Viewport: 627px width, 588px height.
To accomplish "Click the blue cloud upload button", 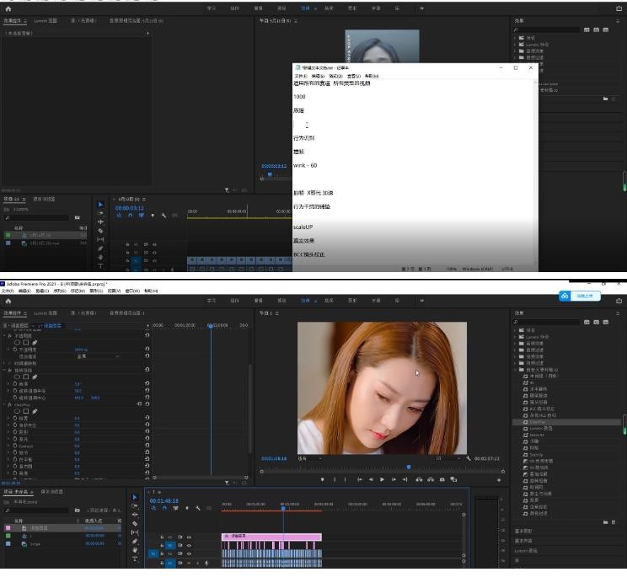I will click(580, 296).
